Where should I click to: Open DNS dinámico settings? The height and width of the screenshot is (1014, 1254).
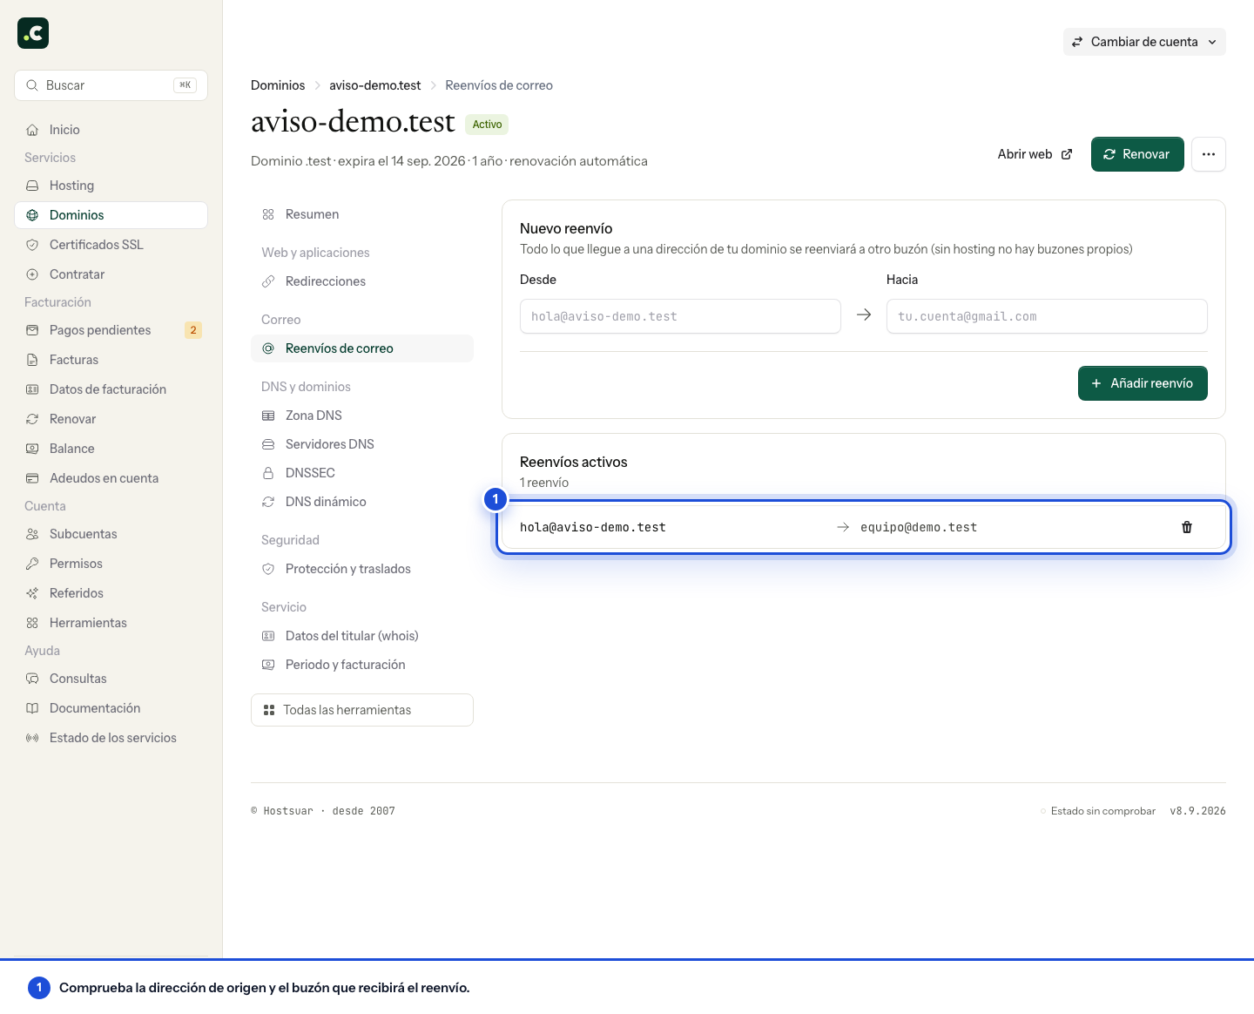click(x=362, y=502)
